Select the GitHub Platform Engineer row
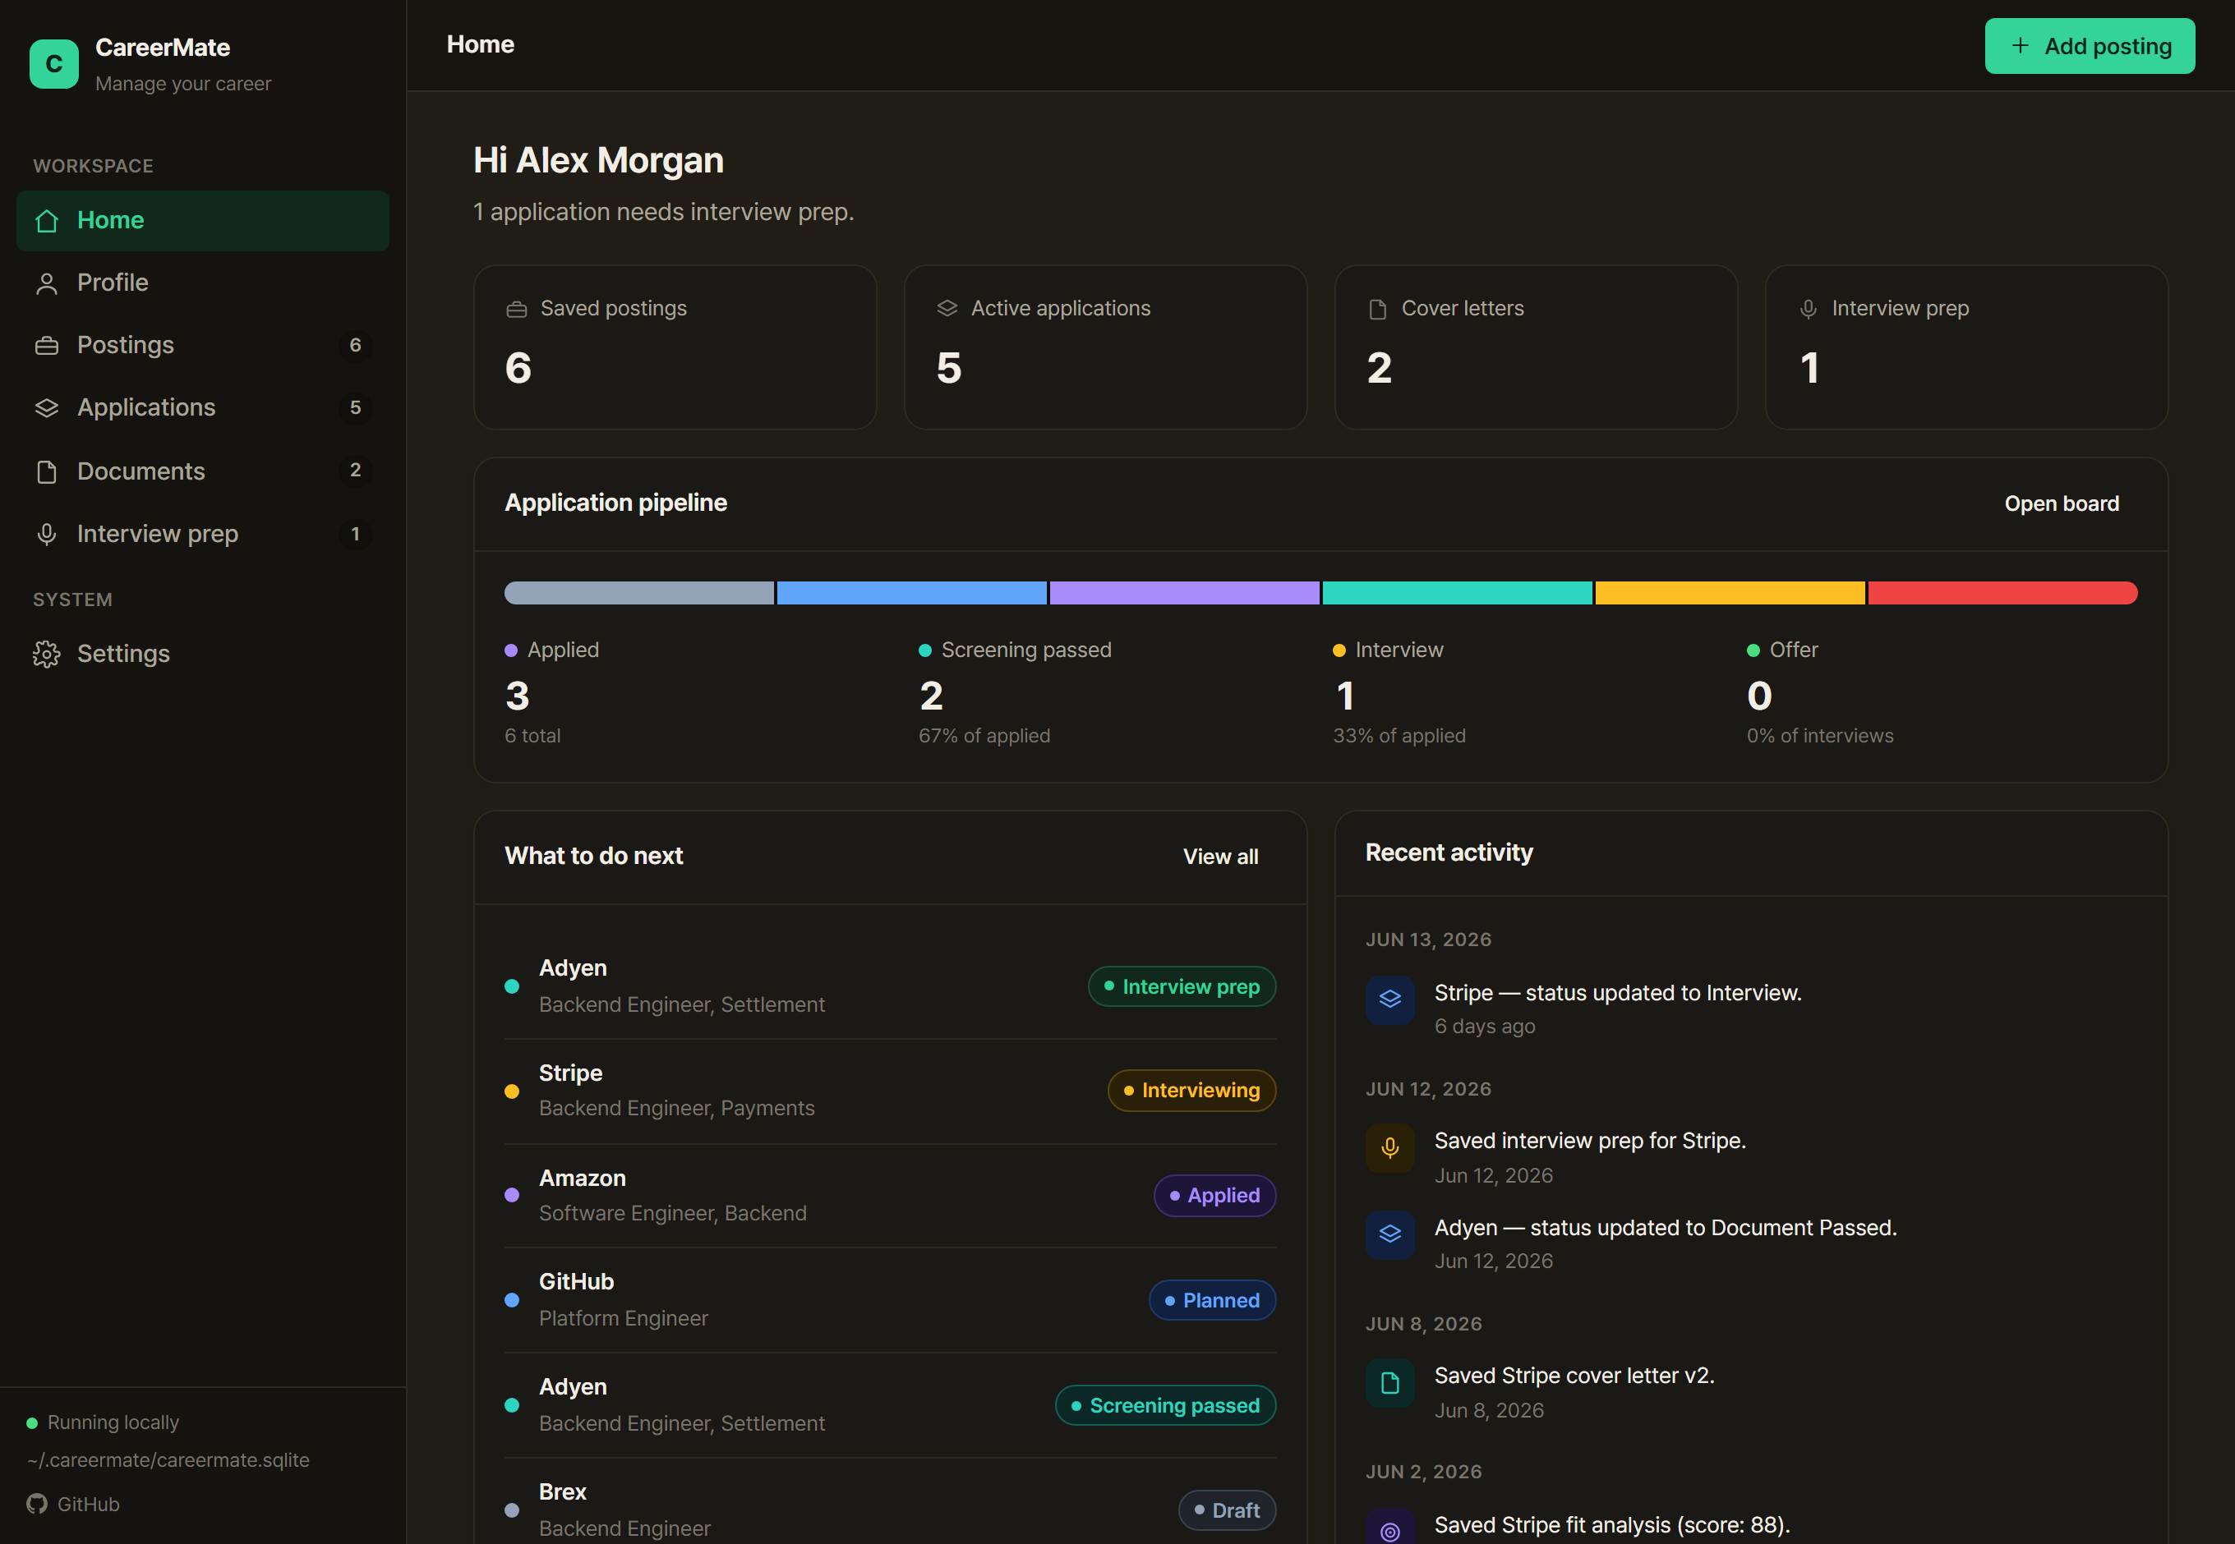 (x=891, y=1300)
